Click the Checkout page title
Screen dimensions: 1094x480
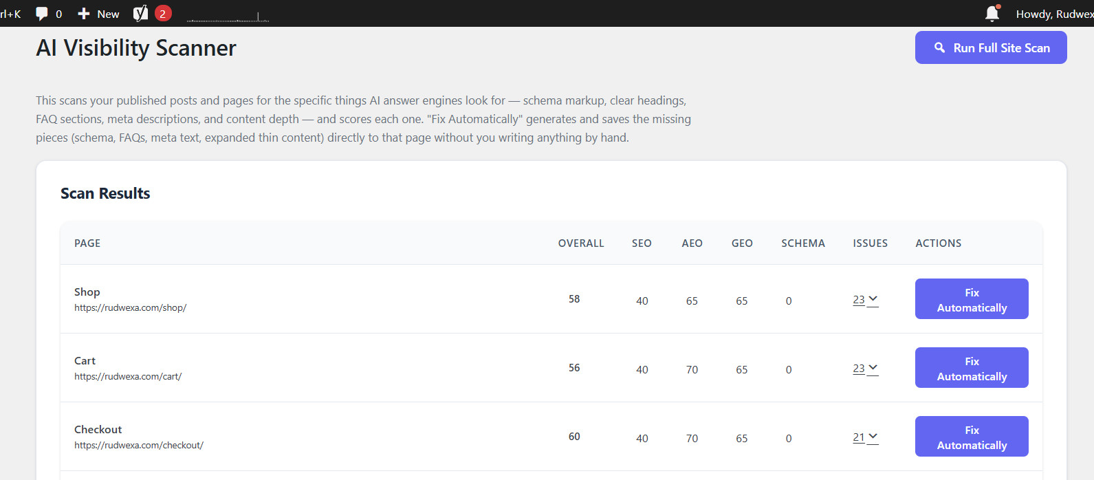coord(98,430)
